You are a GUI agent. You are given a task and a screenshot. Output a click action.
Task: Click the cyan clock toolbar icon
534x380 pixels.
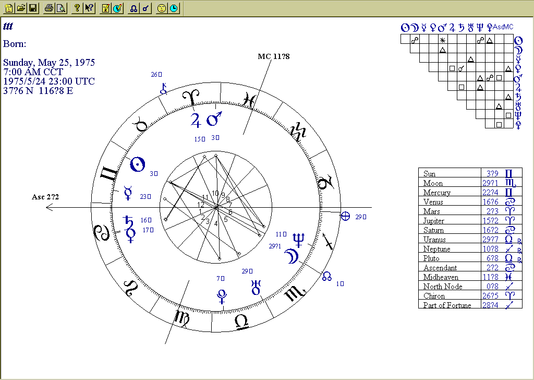pos(174,8)
